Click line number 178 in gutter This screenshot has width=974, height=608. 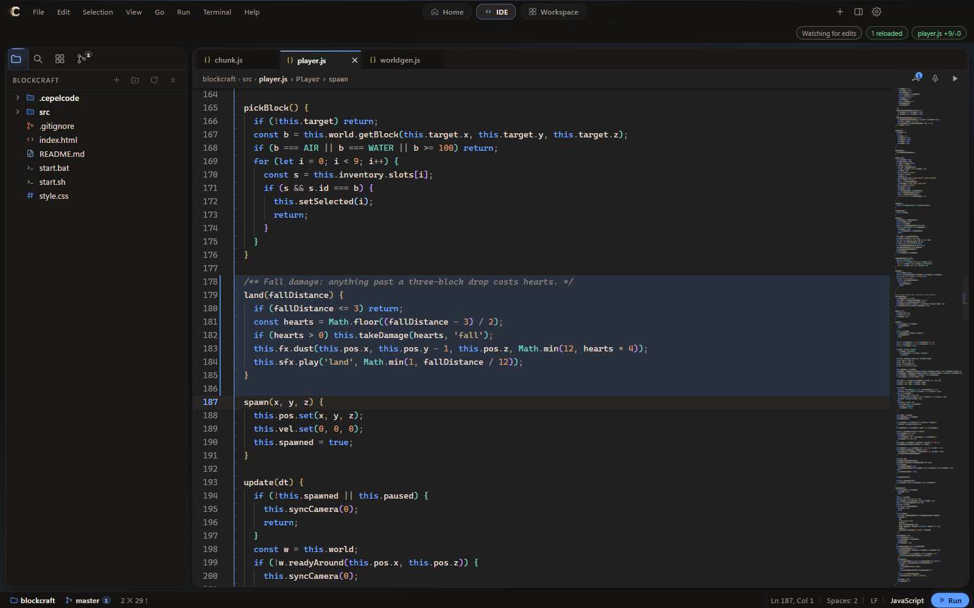click(x=210, y=282)
